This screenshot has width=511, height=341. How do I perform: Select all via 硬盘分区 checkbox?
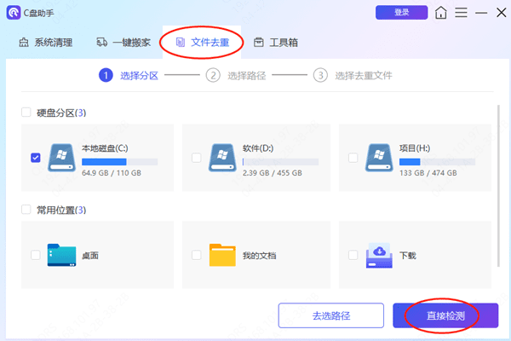26,113
